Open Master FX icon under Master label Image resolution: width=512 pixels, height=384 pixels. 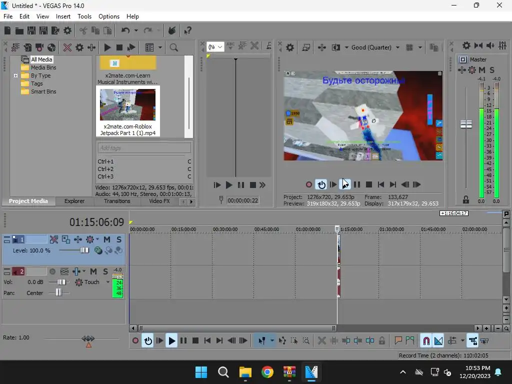[x=461, y=70]
